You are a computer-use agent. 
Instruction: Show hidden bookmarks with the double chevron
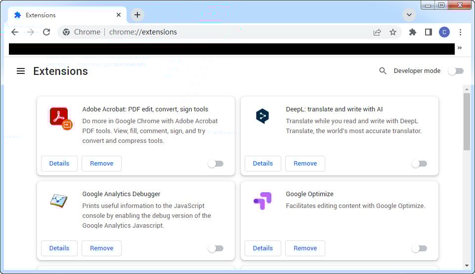point(460,48)
